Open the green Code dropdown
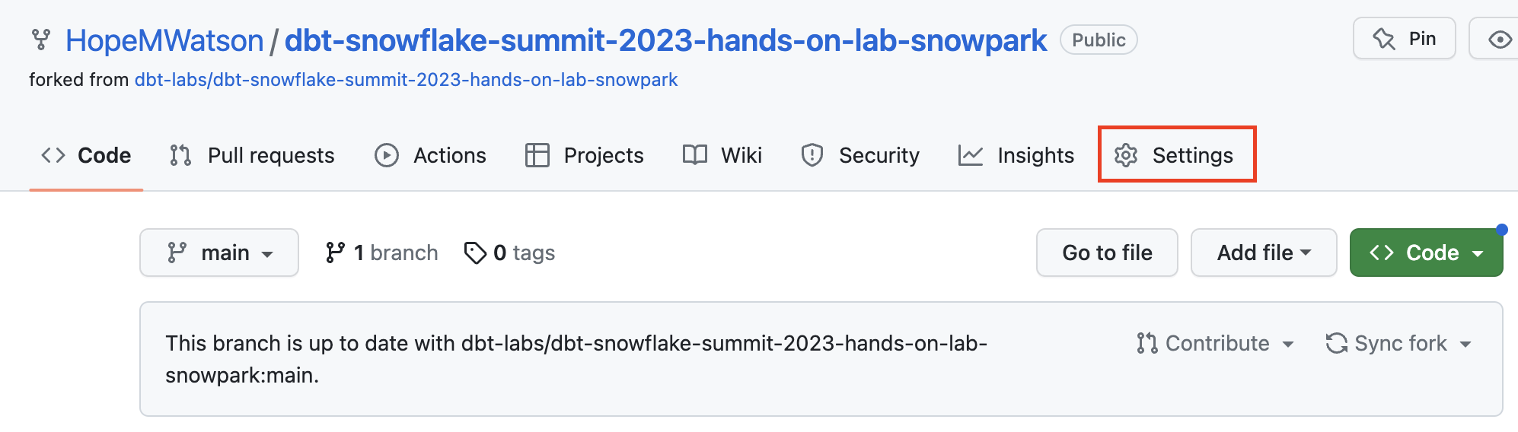Viewport: 1518px width, 432px height. pos(1426,253)
